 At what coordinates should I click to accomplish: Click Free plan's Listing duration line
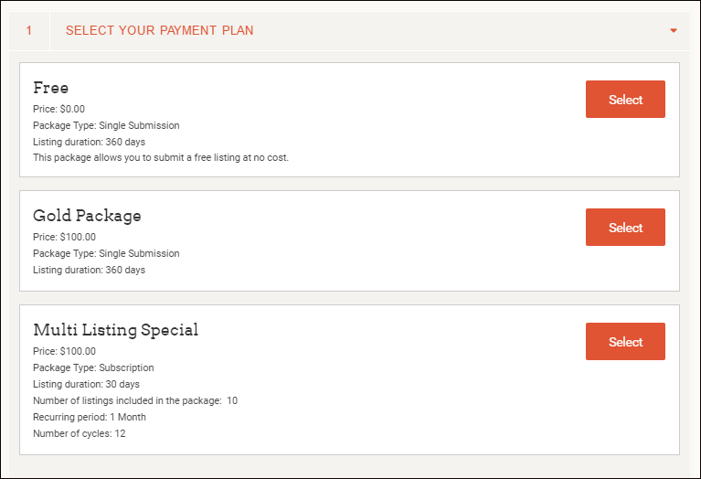click(90, 142)
